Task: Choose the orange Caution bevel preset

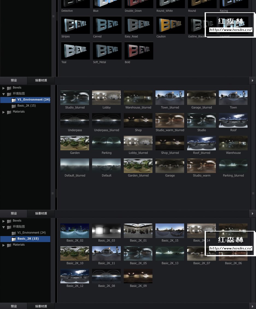Action: [x=170, y=25]
